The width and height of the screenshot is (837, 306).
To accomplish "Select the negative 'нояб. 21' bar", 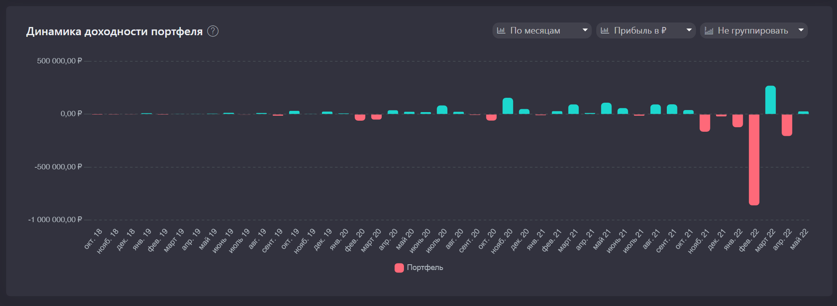I will (x=705, y=123).
